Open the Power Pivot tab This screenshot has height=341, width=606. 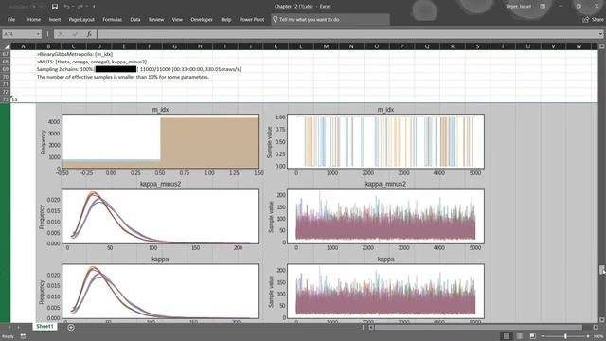[252, 19]
